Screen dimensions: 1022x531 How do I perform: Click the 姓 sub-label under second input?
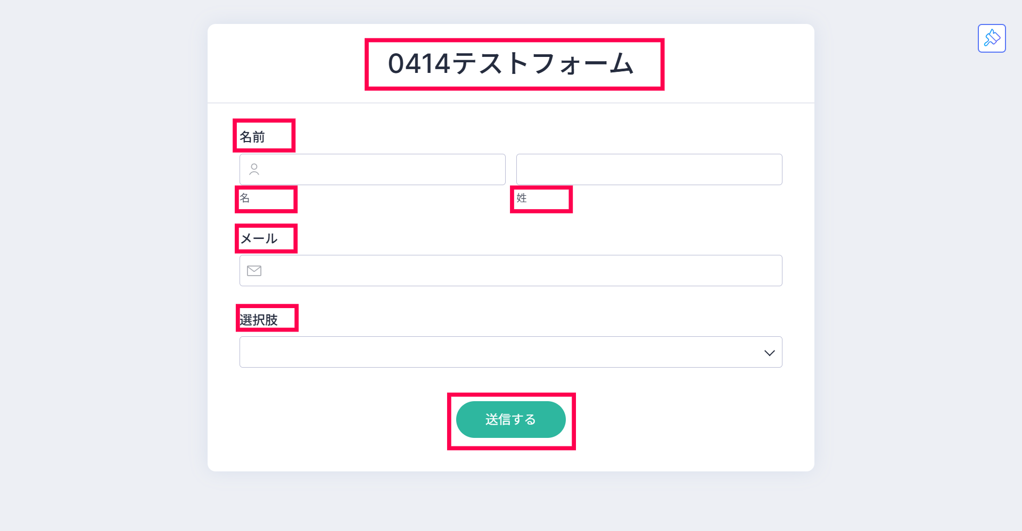tap(522, 198)
